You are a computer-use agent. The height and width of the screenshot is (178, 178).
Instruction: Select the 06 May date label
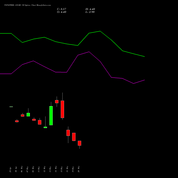pyautogui.click(x=22, y=169)
